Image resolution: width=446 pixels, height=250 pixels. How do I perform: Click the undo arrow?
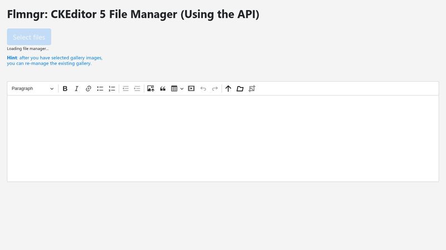click(x=203, y=88)
